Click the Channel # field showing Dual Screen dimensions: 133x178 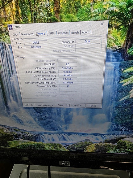pos(88,41)
